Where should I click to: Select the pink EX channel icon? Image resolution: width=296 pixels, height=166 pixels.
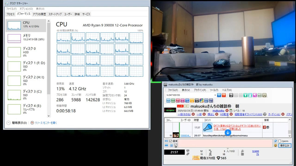(x=183, y=101)
